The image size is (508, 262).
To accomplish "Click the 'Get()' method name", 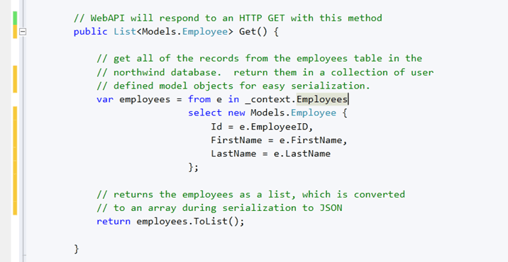I will [x=253, y=32].
